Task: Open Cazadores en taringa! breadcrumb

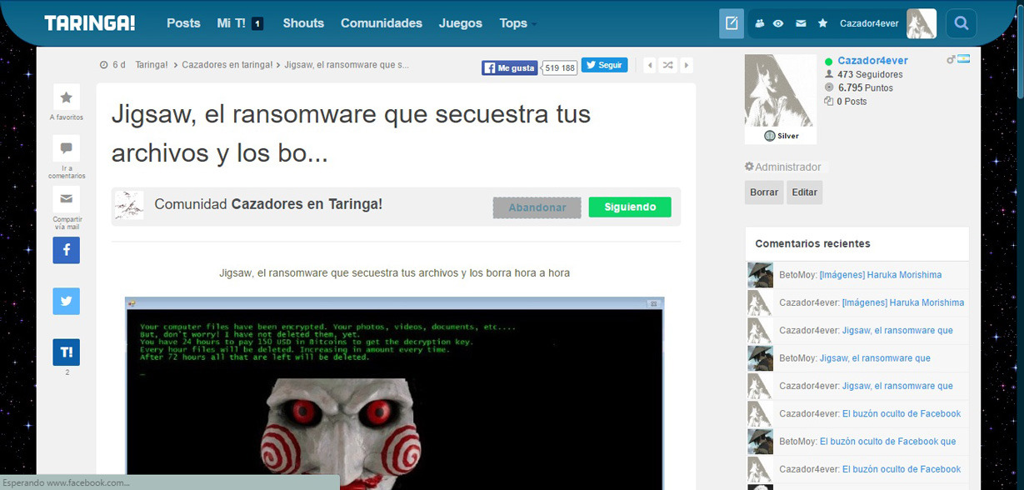Action: tap(227, 65)
